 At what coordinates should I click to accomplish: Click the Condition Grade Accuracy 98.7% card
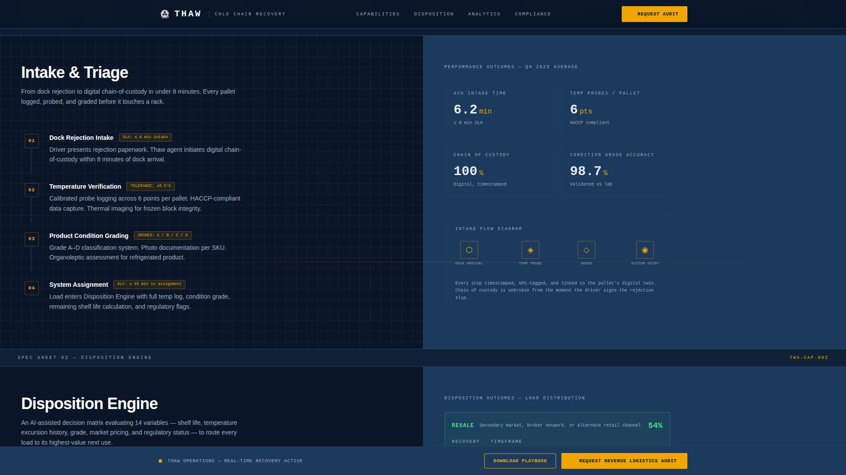tap(616, 170)
